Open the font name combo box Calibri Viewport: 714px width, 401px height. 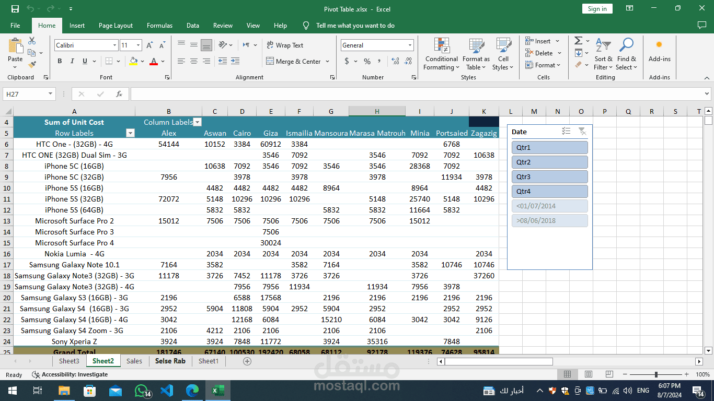[86, 45]
